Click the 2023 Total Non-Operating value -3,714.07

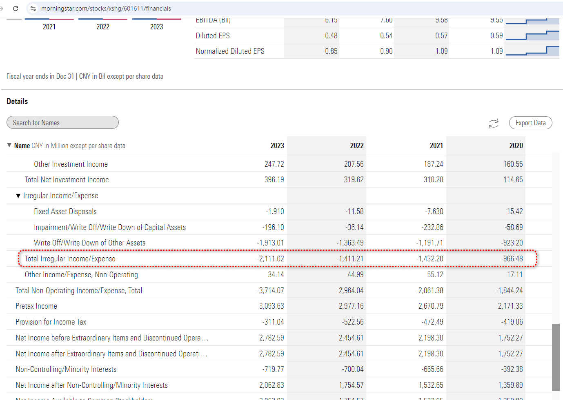pyautogui.click(x=270, y=290)
